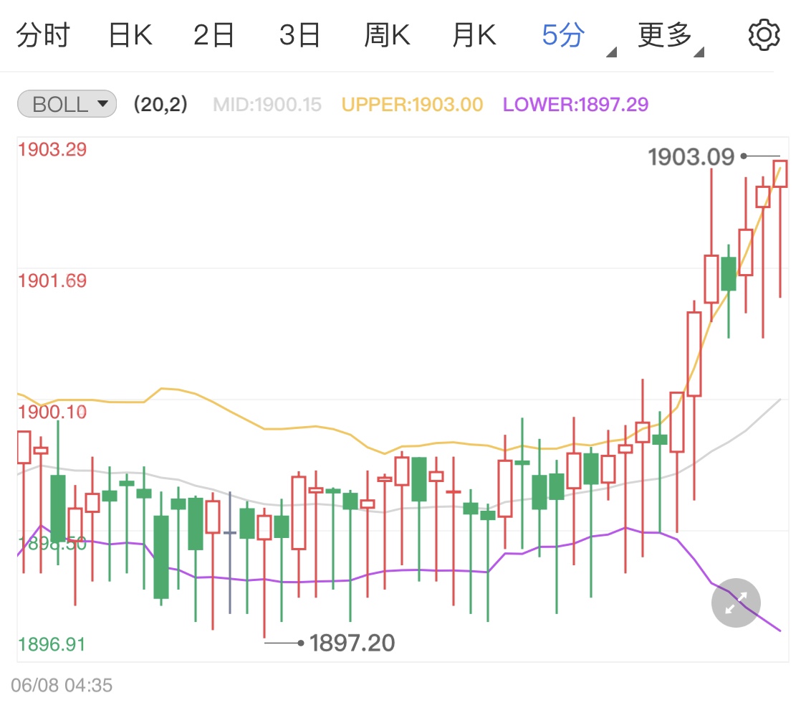
Task: Click the 1903.09 high price marker
Action: [x=691, y=156]
